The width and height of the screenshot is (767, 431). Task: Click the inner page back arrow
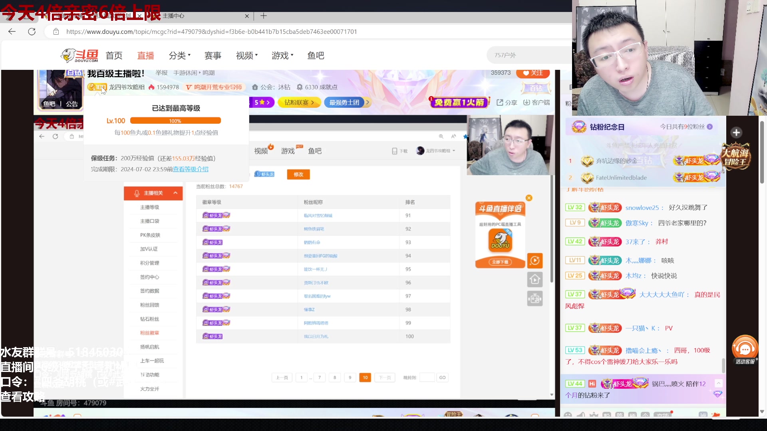pyautogui.click(x=42, y=136)
